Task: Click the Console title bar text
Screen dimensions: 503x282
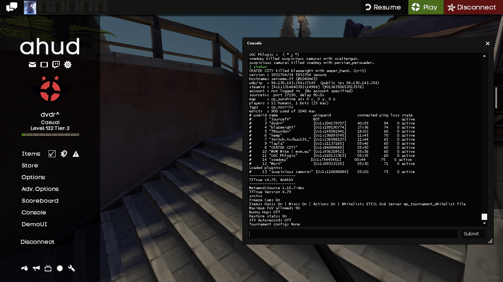Action: tap(254, 43)
